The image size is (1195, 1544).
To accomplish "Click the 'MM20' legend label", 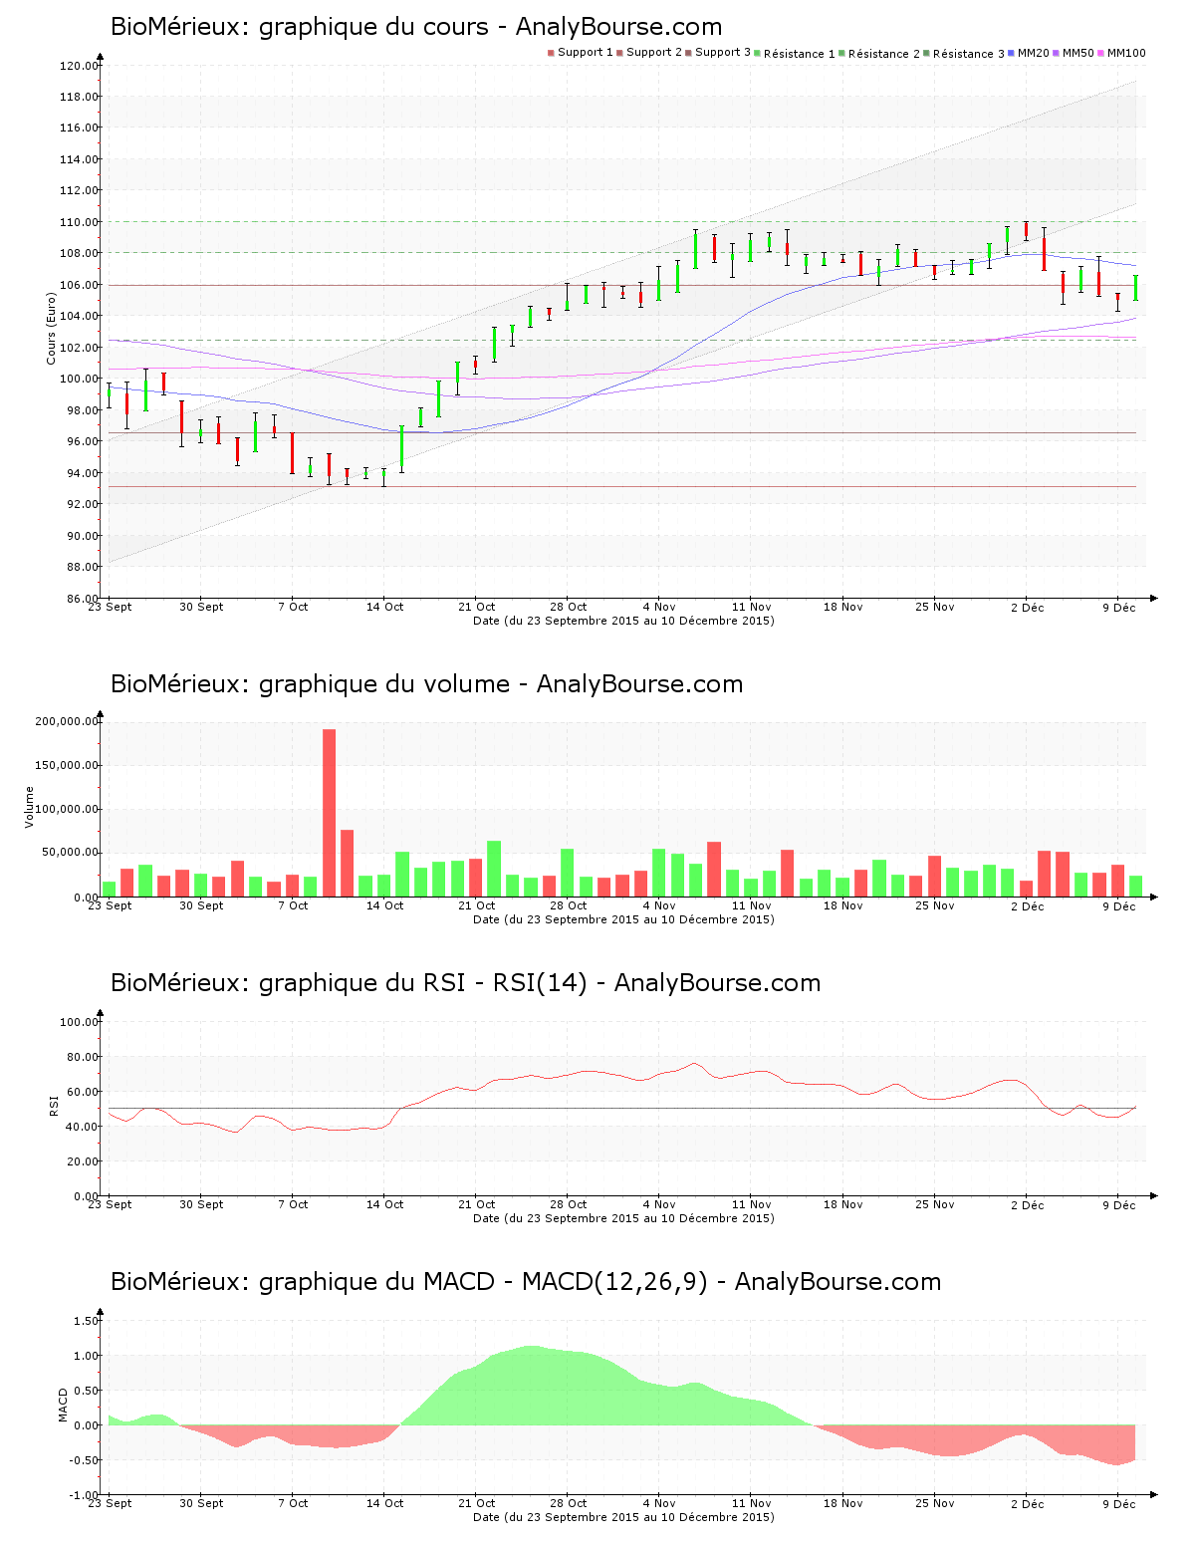I will coord(1034,53).
